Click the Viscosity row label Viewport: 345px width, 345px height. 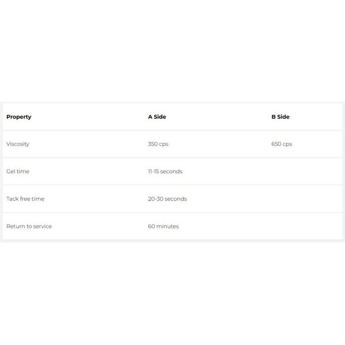tap(18, 144)
